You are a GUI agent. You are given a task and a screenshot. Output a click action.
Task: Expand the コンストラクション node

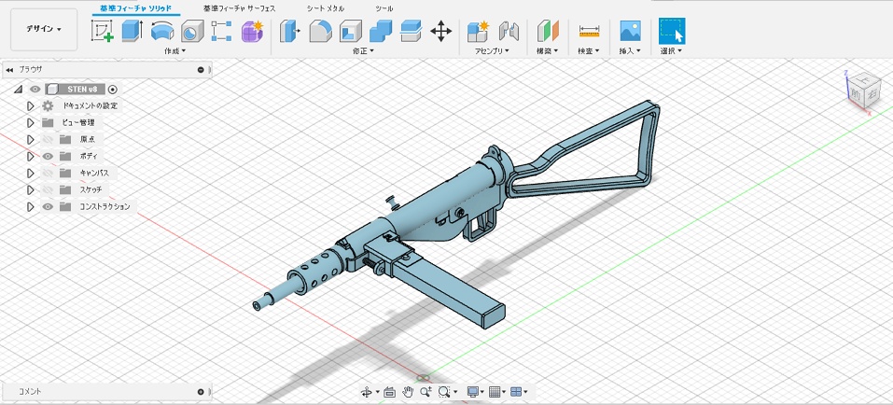31,207
